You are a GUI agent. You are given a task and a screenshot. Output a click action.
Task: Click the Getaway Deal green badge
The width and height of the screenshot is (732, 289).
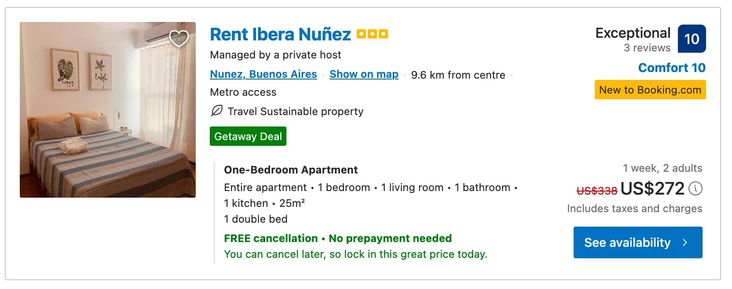(248, 136)
